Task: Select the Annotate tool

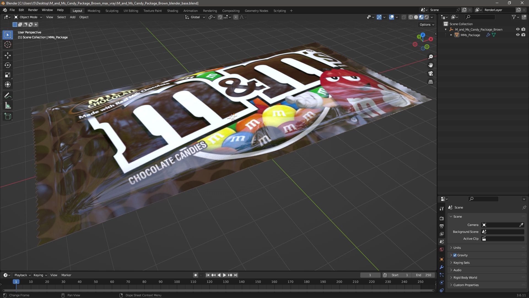Action: pyautogui.click(x=8, y=96)
